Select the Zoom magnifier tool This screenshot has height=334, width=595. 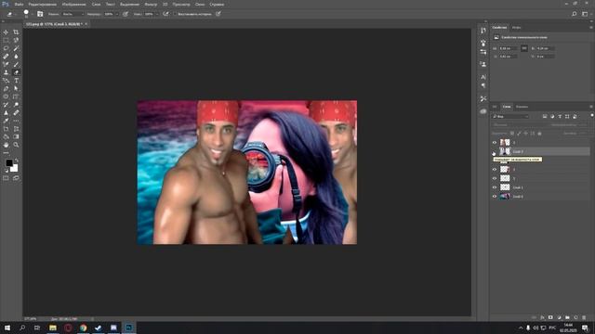coord(16,145)
